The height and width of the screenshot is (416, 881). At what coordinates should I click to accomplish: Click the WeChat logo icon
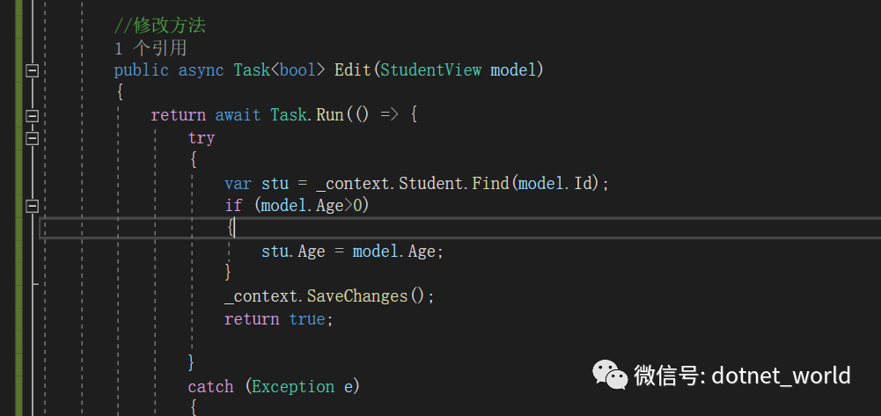610,376
